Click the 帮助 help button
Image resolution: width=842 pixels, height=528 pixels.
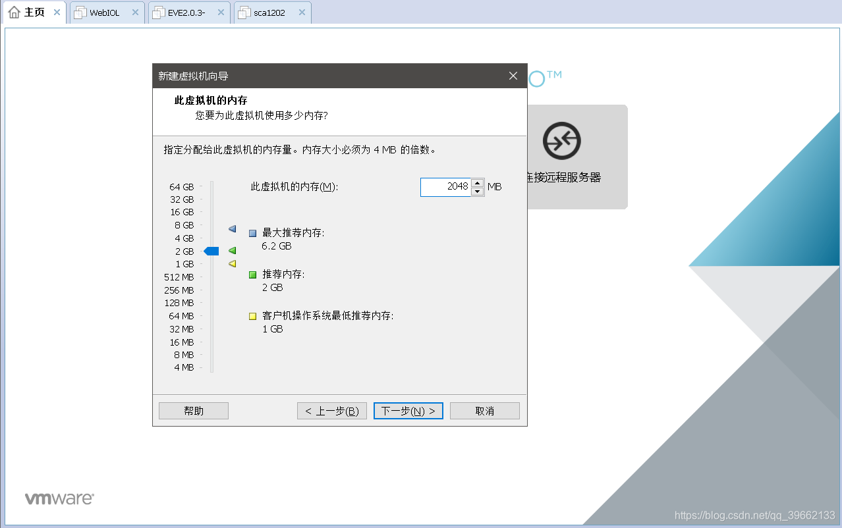[194, 411]
